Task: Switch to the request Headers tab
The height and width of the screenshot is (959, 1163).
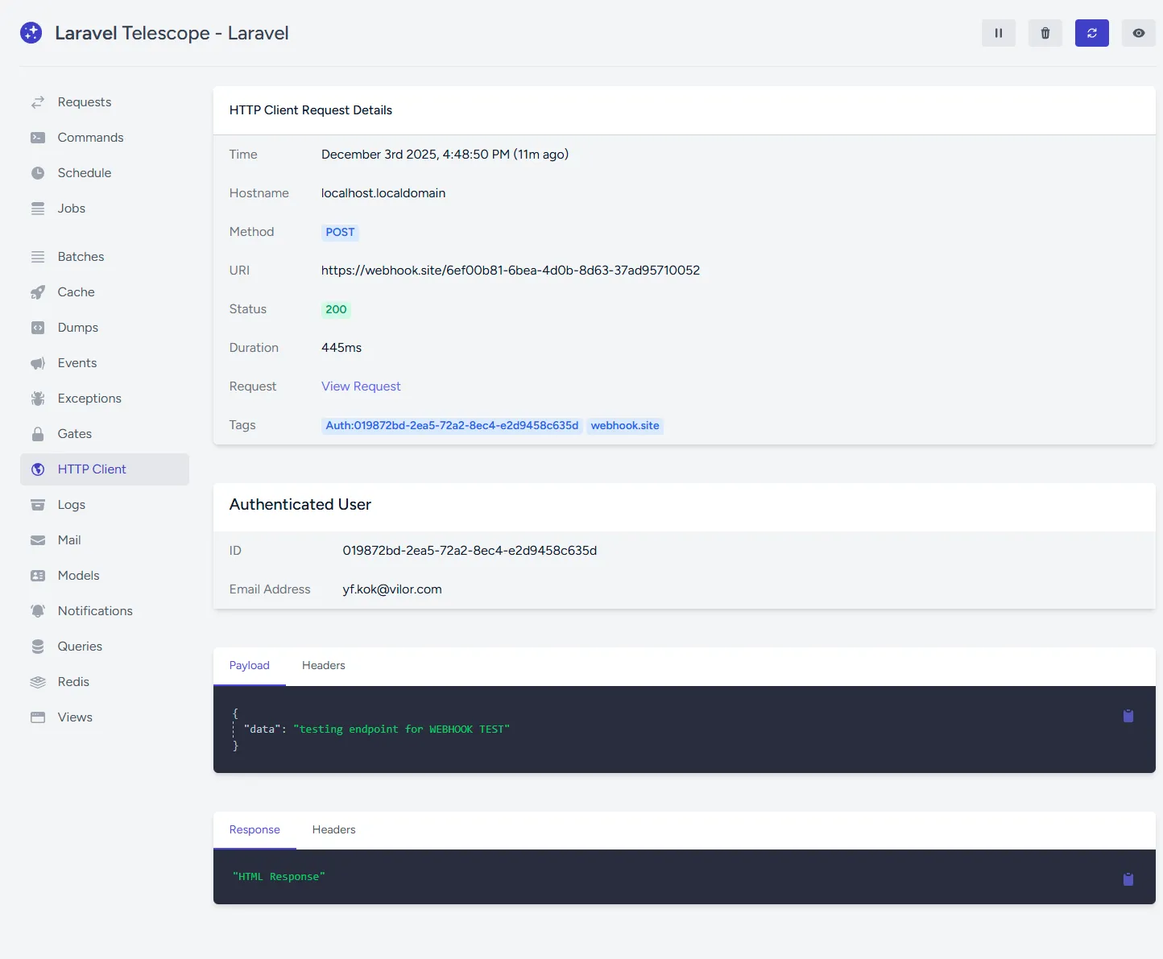Action: [324, 666]
